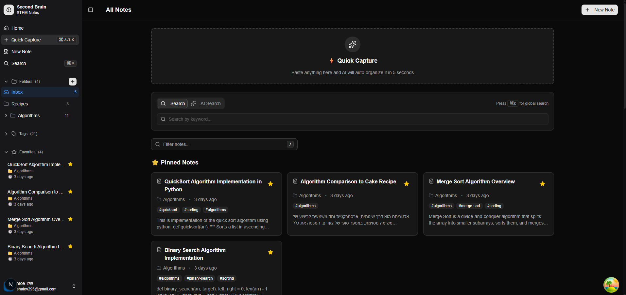This screenshot has width=626, height=295.
Task: Expand the Tags section
Action: coord(6,133)
